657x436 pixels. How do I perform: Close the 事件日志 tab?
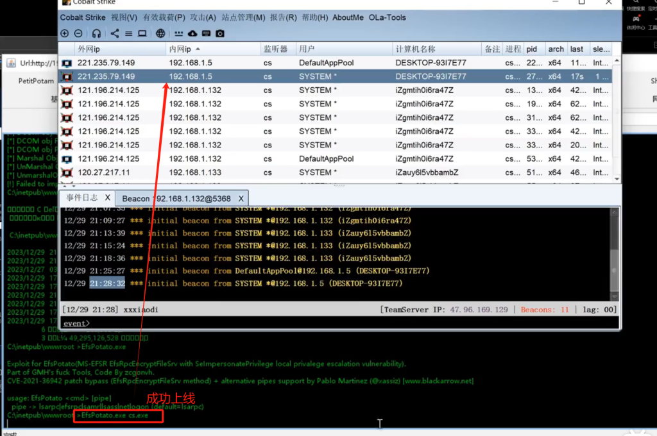(108, 197)
